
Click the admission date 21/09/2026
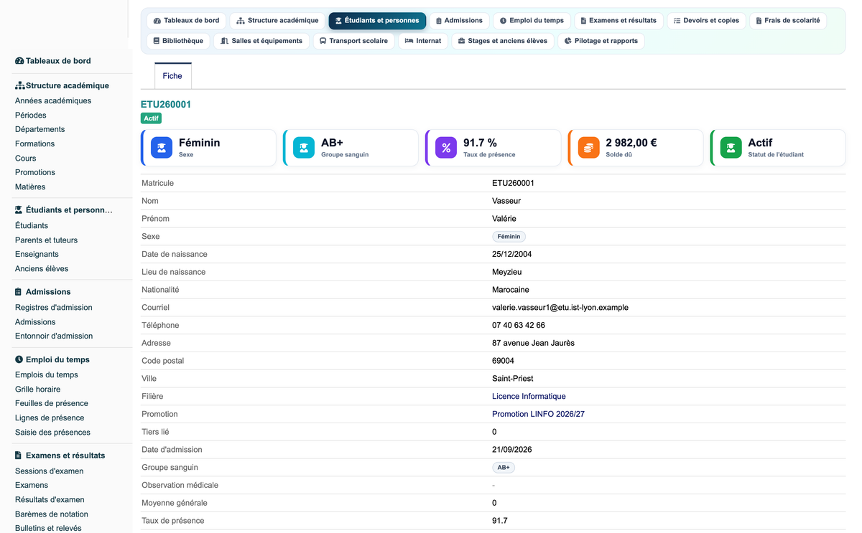coord(512,450)
